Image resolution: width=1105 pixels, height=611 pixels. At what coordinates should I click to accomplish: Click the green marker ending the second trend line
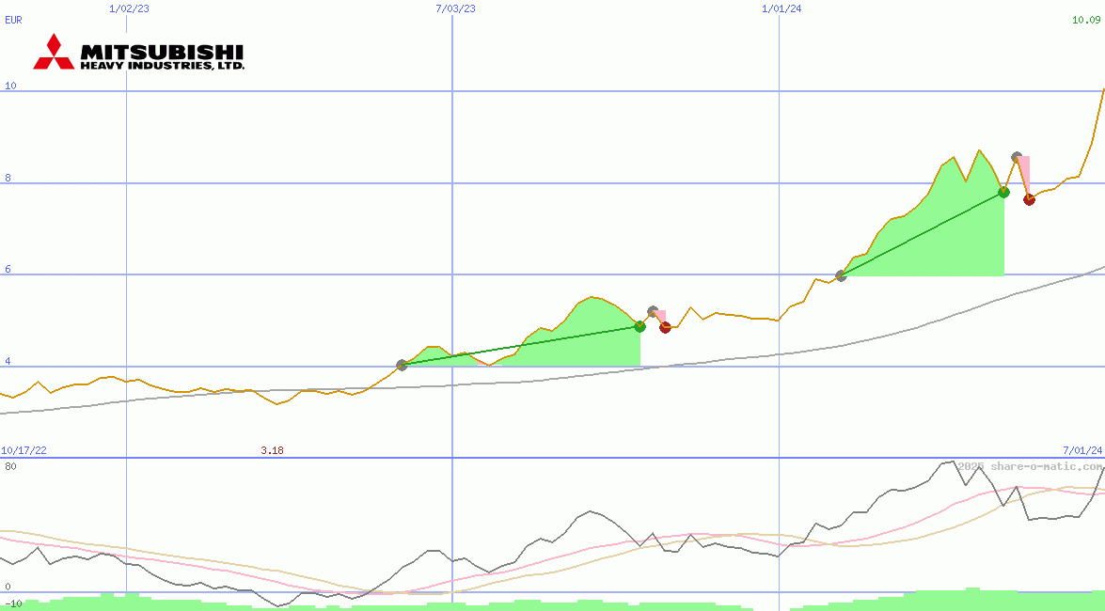pyautogui.click(x=1003, y=192)
